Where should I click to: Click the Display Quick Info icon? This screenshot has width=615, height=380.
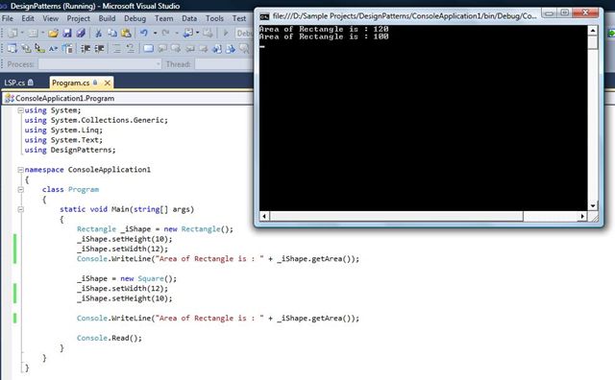point(39,48)
